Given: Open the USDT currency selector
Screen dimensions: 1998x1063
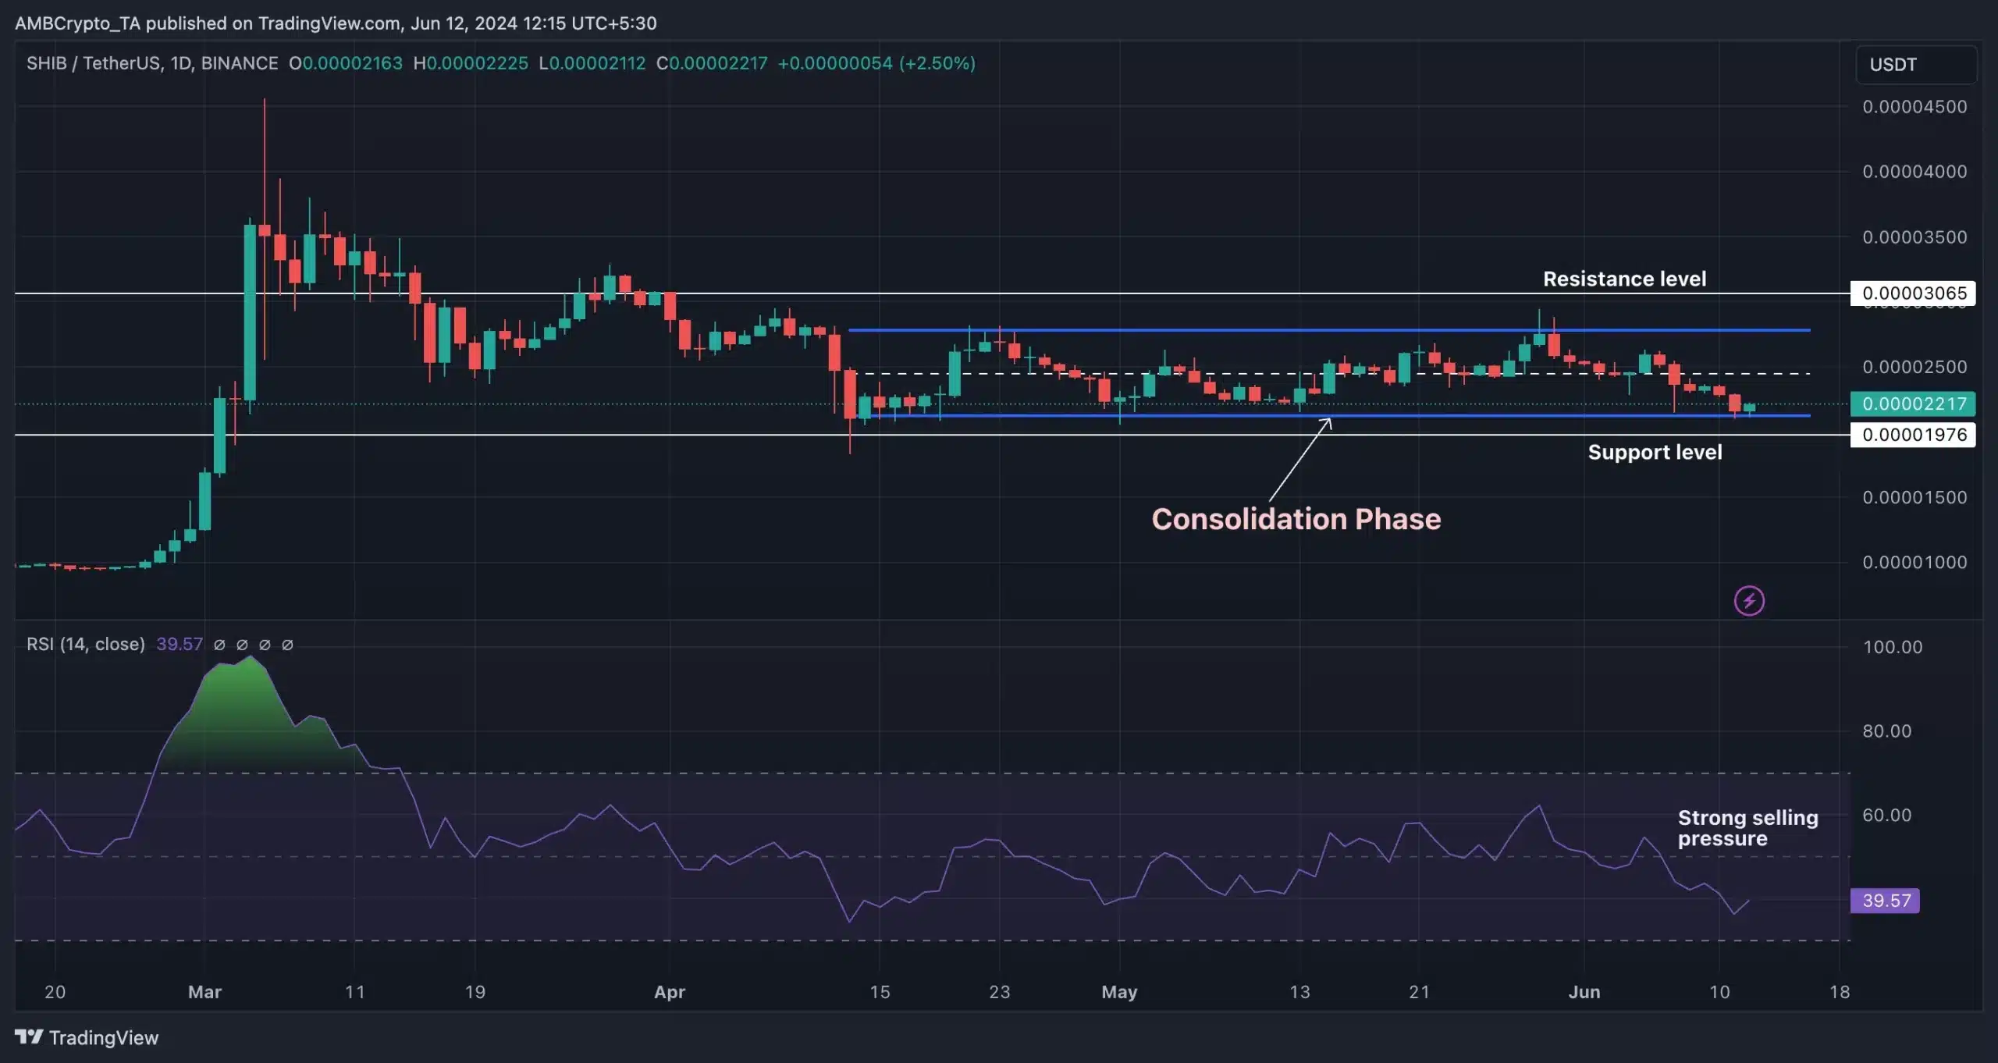Looking at the screenshot, I should 1916,65.
